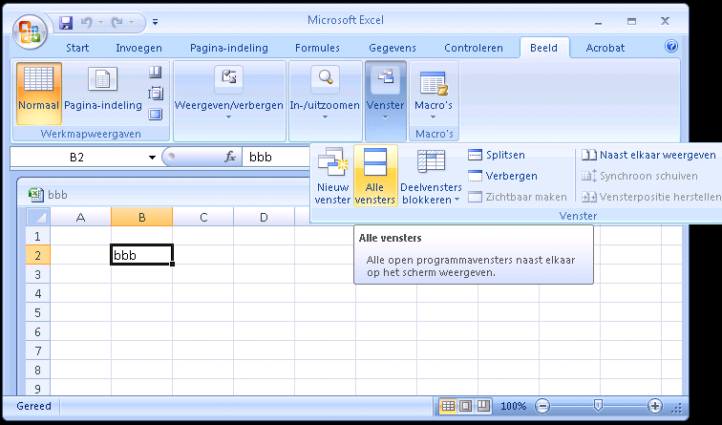
Task: Click Splitsen to split the window
Action: coord(497,155)
